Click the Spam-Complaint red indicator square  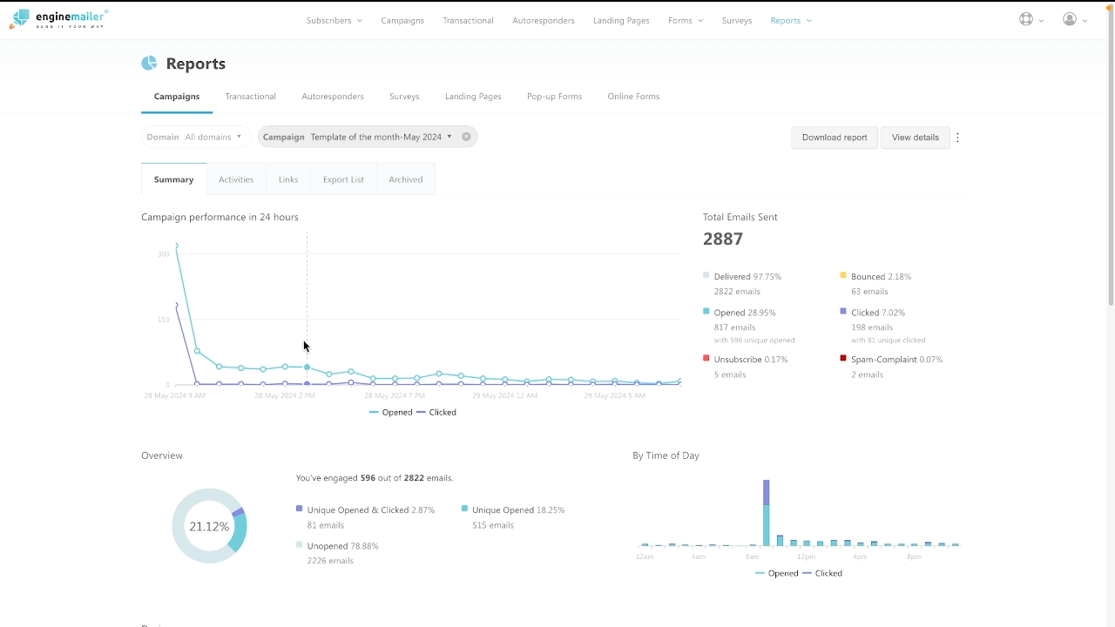pyautogui.click(x=841, y=358)
